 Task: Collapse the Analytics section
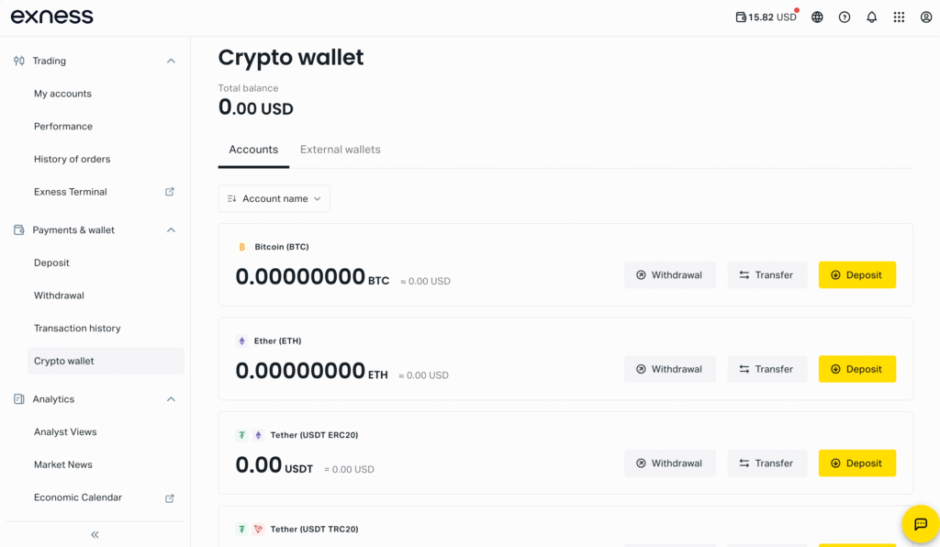[171, 399]
